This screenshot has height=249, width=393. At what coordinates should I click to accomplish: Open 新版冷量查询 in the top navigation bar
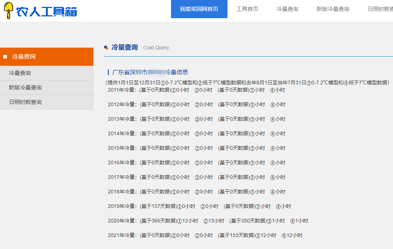pyautogui.click(x=333, y=9)
